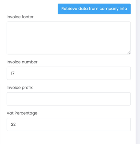Click the middle of the Invoice footer box
Screen dimensions: 140x144
[69, 38]
